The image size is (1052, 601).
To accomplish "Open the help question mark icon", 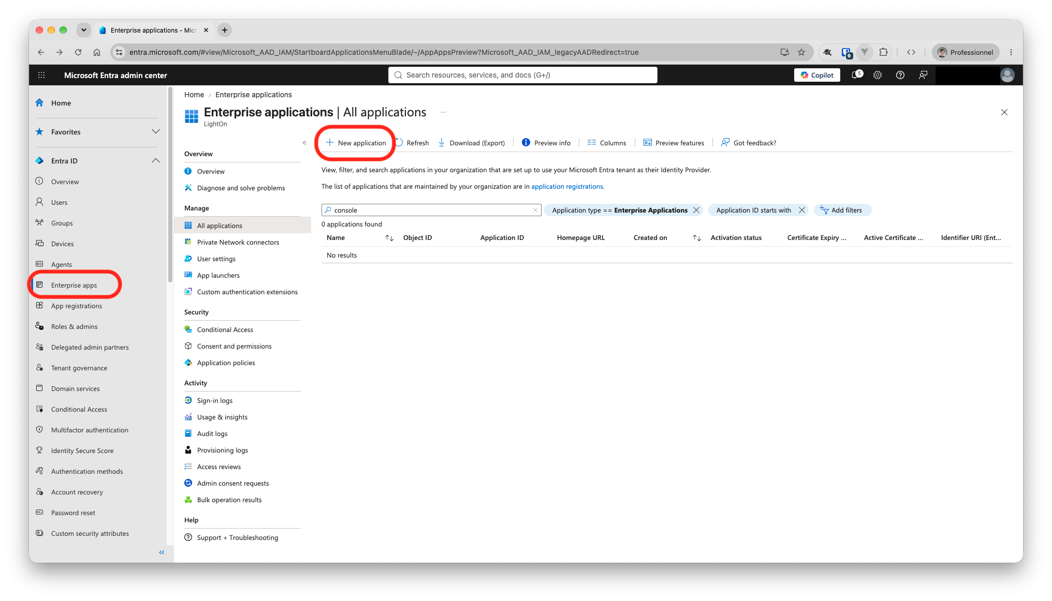I will 900,75.
